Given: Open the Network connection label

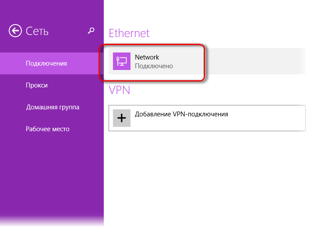Looking at the screenshot, I should pyautogui.click(x=147, y=57).
